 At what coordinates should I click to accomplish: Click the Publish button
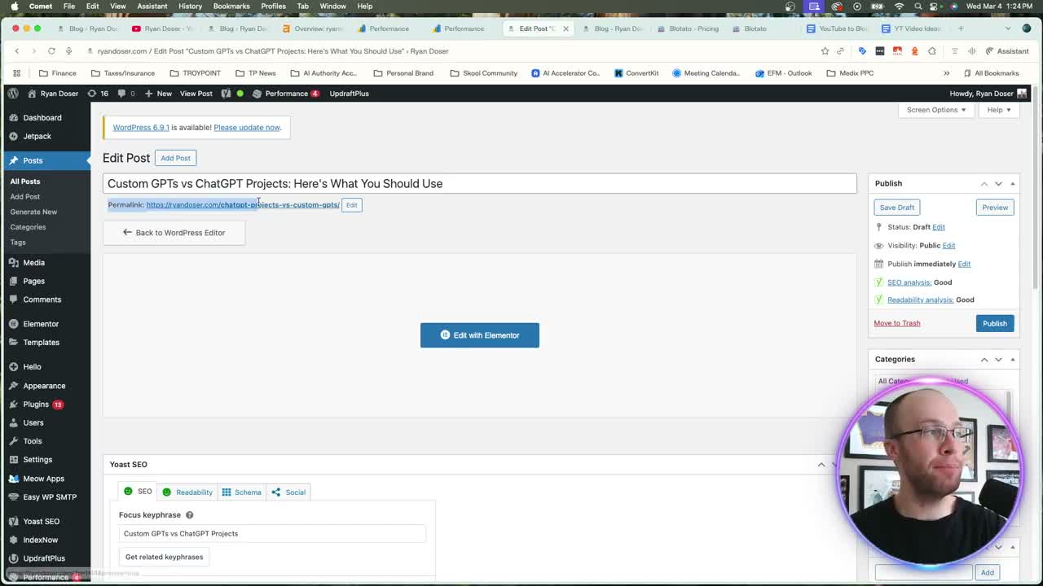995,324
